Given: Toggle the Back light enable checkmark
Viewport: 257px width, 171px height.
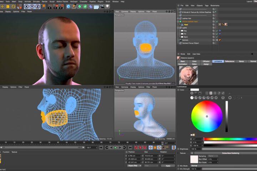Looking at the screenshot, I should click(217, 37).
